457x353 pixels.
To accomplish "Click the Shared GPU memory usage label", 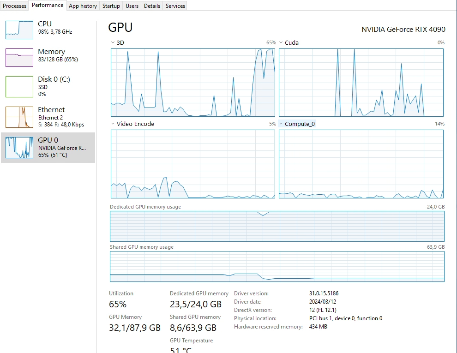I will pos(142,247).
